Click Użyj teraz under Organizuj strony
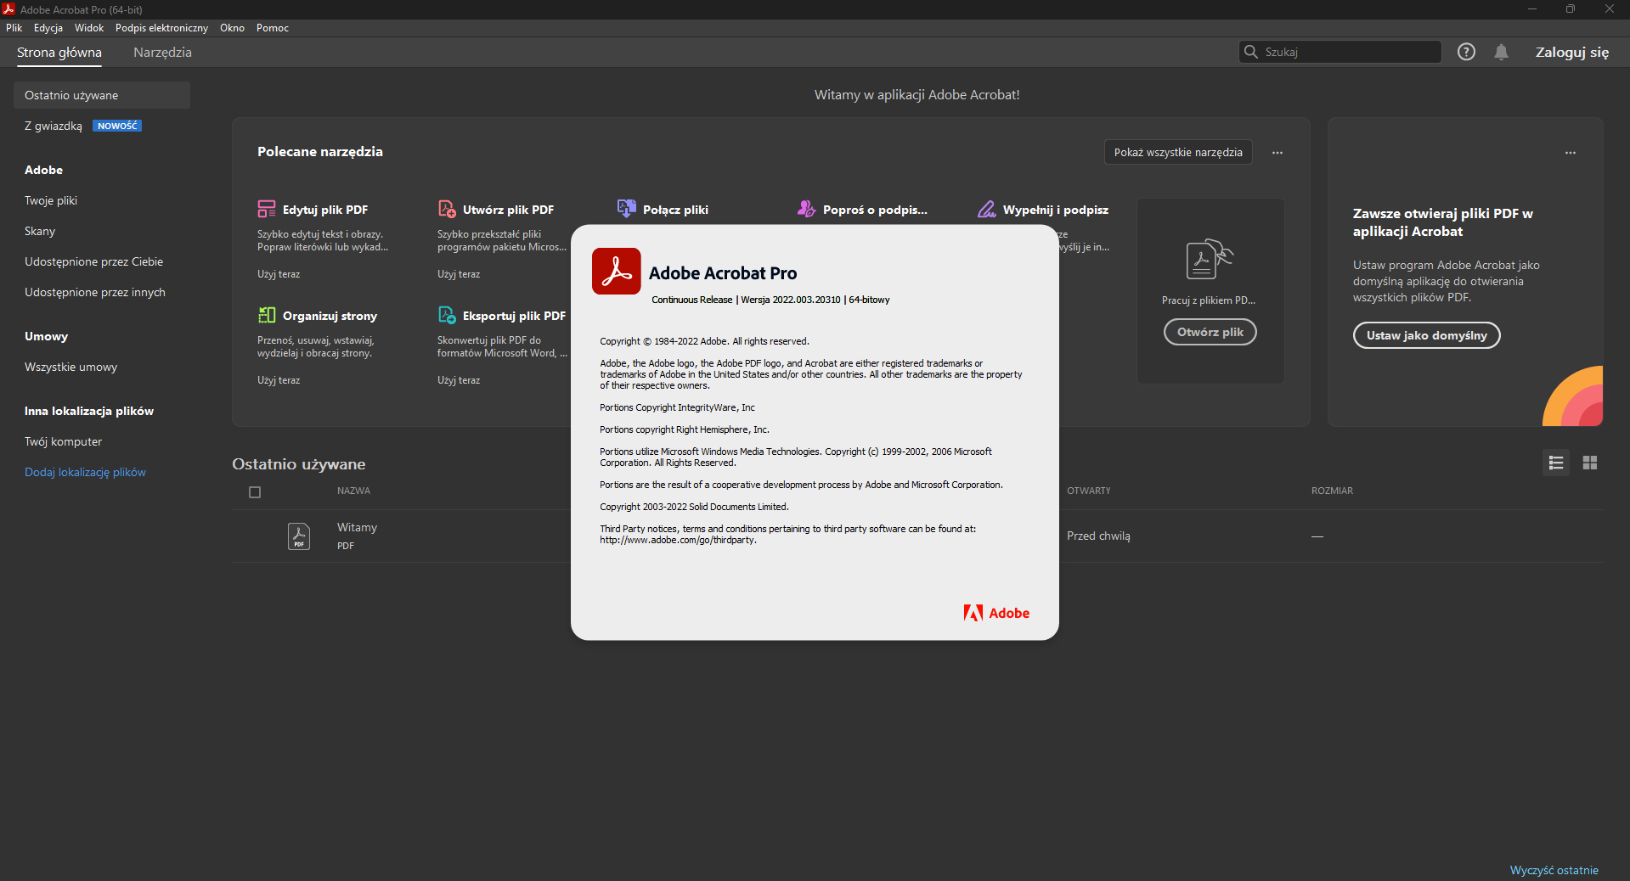This screenshot has height=881, width=1630. click(x=279, y=380)
